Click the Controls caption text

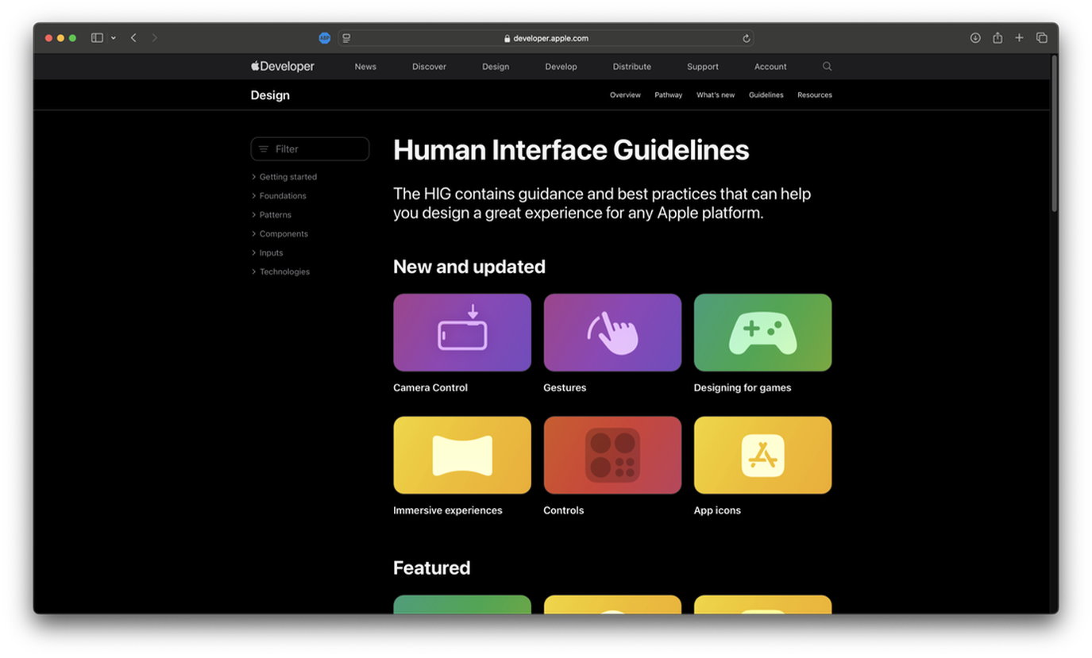point(564,511)
